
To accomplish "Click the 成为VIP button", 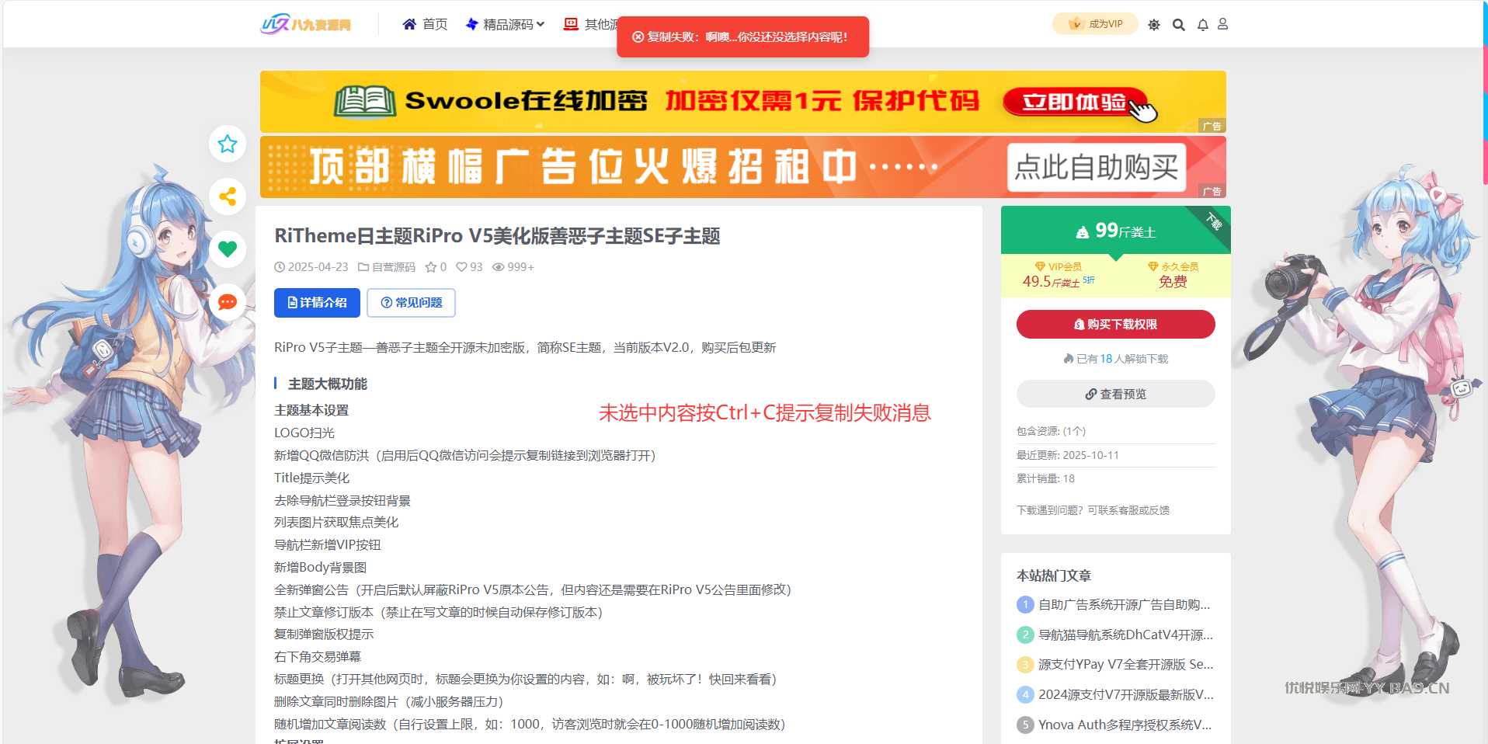I will coord(1095,24).
